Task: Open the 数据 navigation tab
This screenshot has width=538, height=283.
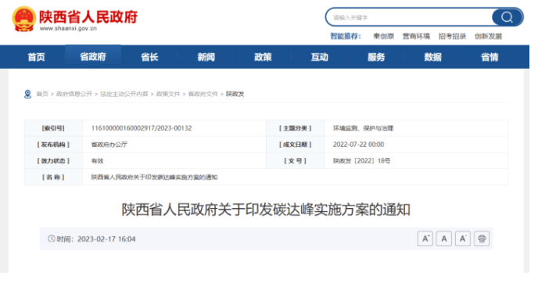Action: coord(432,57)
